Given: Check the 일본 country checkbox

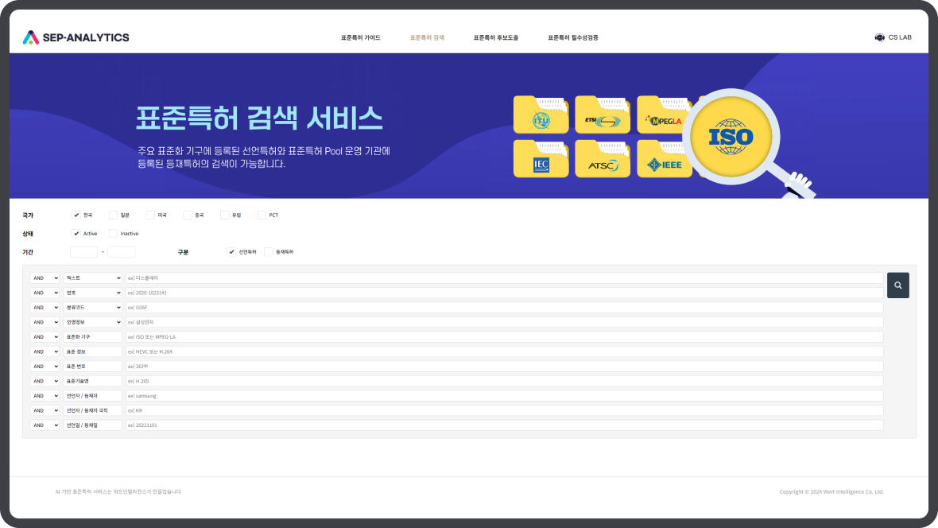Looking at the screenshot, I should [x=113, y=215].
